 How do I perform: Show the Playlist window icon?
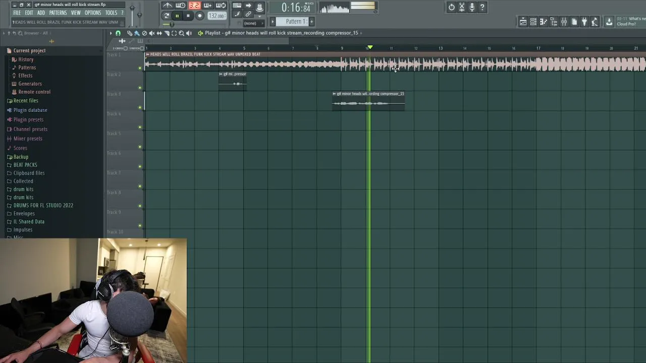[x=523, y=22]
